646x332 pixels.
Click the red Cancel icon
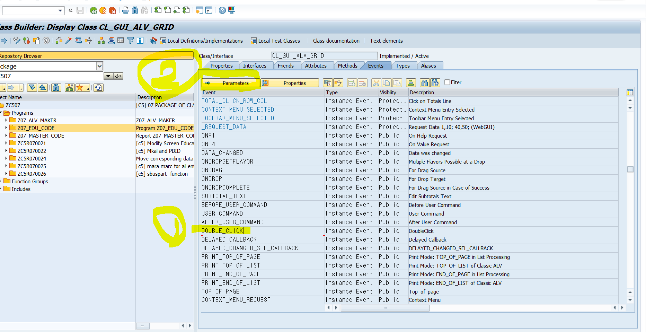point(112,10)
